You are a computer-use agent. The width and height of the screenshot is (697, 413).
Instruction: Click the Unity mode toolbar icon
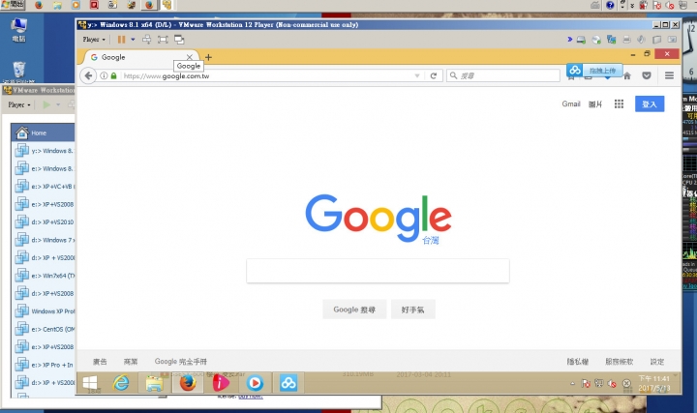point(179,40)
